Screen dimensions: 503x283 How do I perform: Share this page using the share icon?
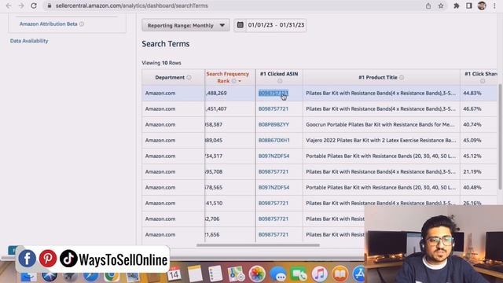point(428,6)
